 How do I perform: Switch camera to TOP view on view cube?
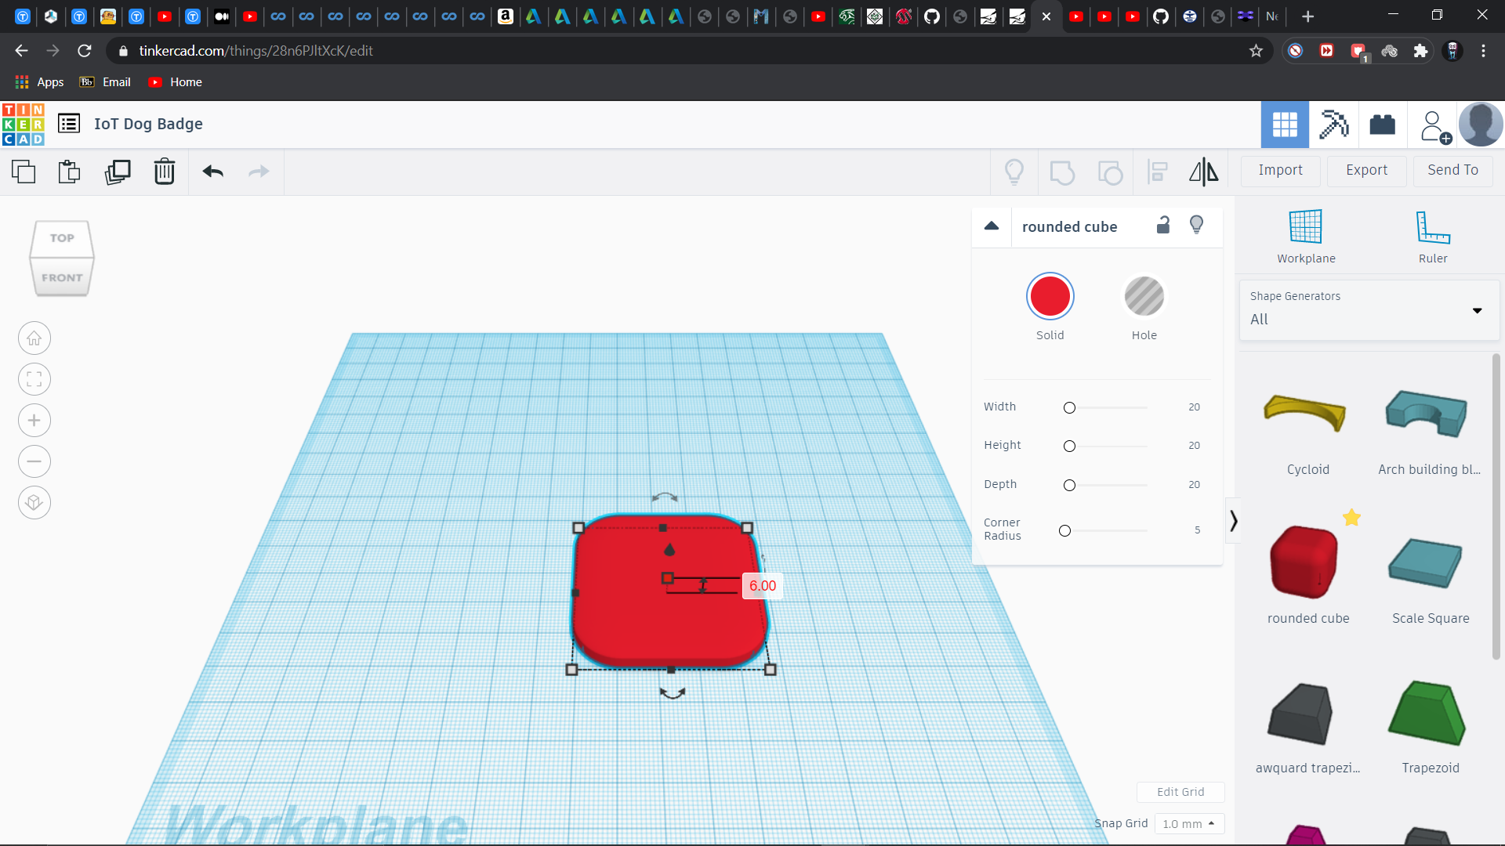point(61,237)
